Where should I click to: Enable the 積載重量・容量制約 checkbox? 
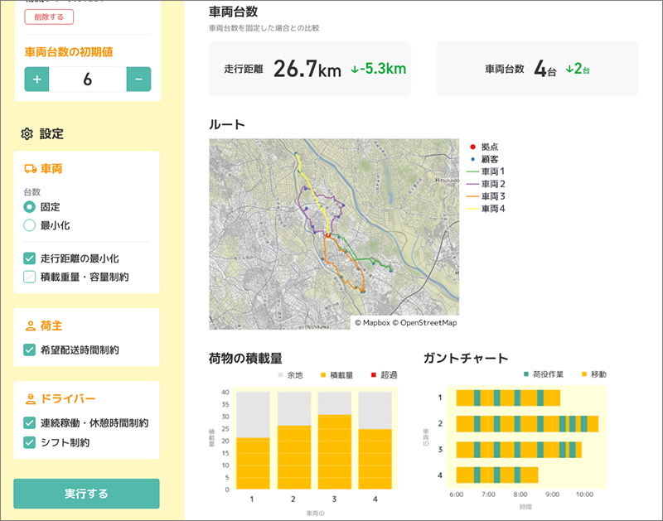29,277
